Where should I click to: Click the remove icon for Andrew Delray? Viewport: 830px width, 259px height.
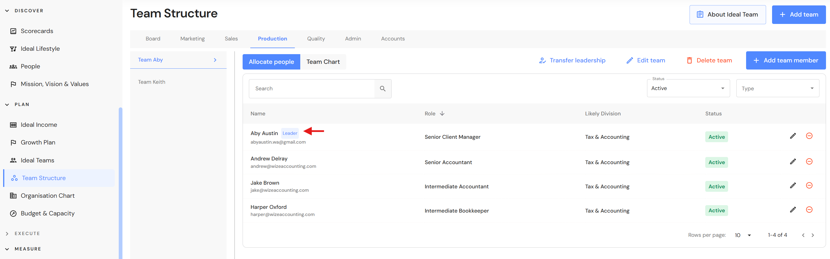[x=809, y=162]
